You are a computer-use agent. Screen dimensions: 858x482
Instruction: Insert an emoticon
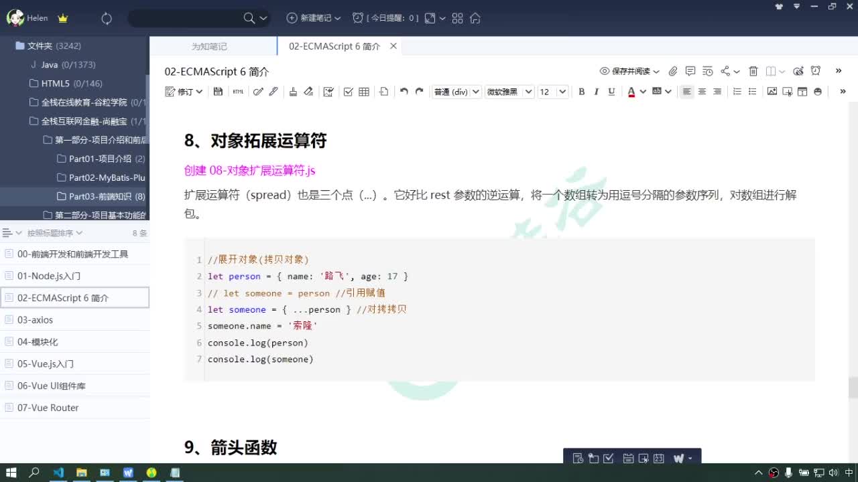818,92
